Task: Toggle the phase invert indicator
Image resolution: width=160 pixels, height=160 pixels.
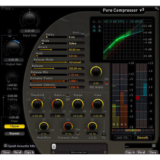Action: click(10, 35)
